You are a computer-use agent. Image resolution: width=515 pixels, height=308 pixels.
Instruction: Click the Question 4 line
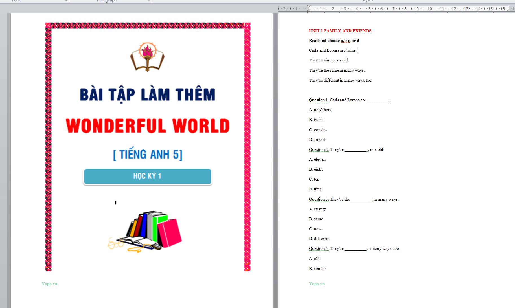(354, 248)
